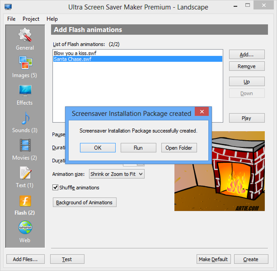
Task: Open the Movies (2) section
Action: click(25, 150)
